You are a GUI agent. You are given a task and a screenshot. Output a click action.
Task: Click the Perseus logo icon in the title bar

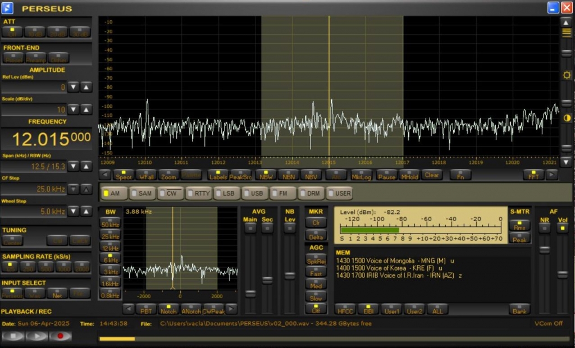[x=7, y=8]
